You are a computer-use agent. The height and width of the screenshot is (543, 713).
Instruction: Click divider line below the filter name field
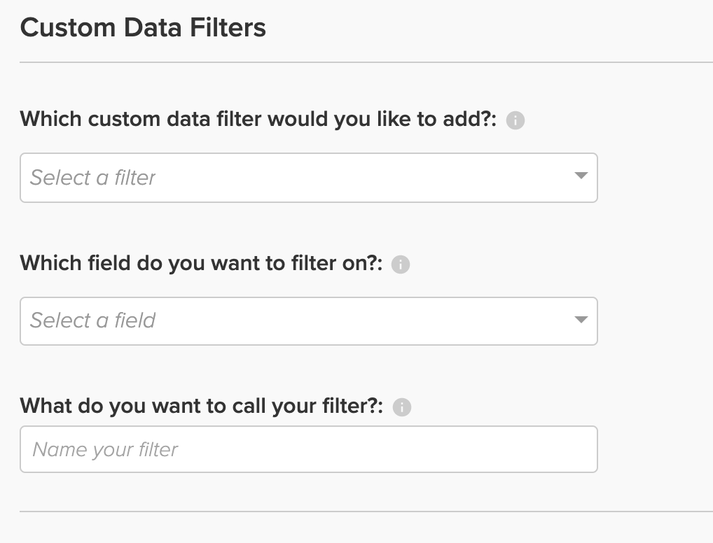[x=366, y=512]
